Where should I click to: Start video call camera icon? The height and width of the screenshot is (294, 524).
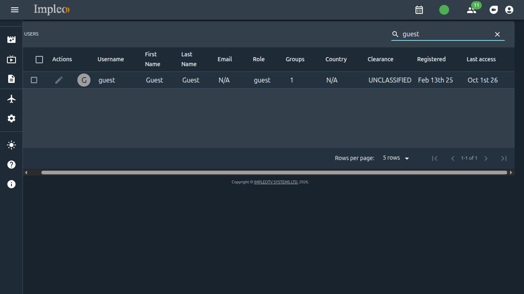tap(494, 10)
